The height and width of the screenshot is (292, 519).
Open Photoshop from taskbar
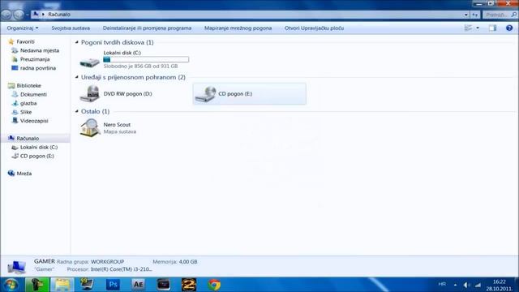pos(113,285)
